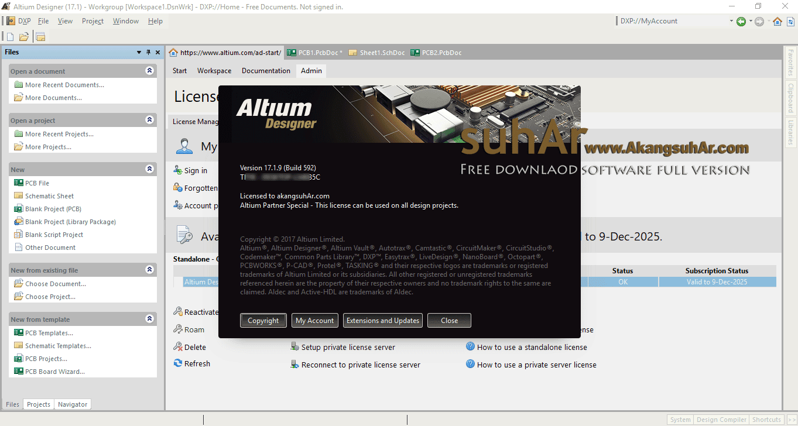The width and height of the screenshot is (798, 426).
Task: Click the open folder icon in toolbar
Action: (24, 37)
